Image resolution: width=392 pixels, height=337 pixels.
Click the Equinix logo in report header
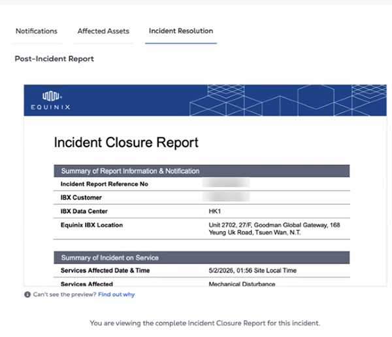tap(50, 100)
